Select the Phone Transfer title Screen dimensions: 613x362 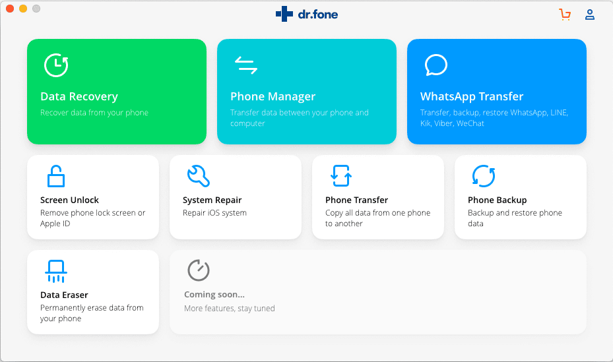coord(356,200)
